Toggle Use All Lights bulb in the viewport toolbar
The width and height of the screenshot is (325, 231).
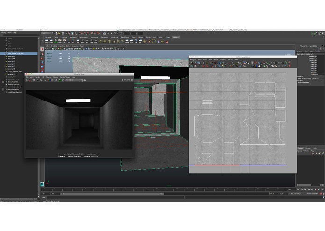[x=94, y=49]
